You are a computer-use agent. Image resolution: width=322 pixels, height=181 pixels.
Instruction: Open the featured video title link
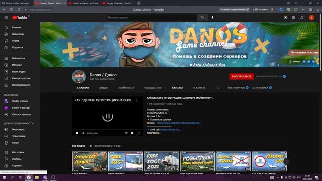(x=181, y=98)
